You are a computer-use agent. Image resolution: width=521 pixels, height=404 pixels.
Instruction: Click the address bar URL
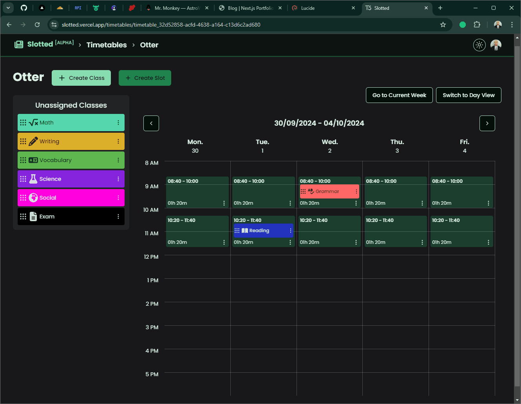[161, 25]
